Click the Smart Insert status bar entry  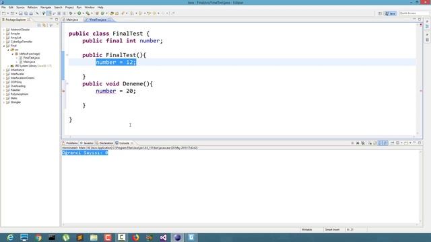point(332,230)
